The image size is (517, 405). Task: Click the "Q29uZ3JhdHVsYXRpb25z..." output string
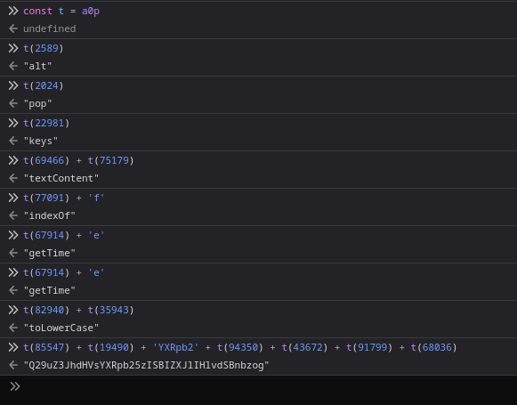(x=146, y=365)
